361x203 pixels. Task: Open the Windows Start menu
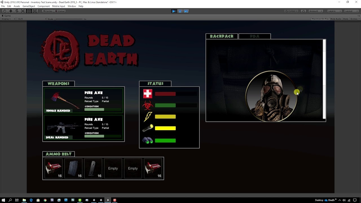pos(3,200)
